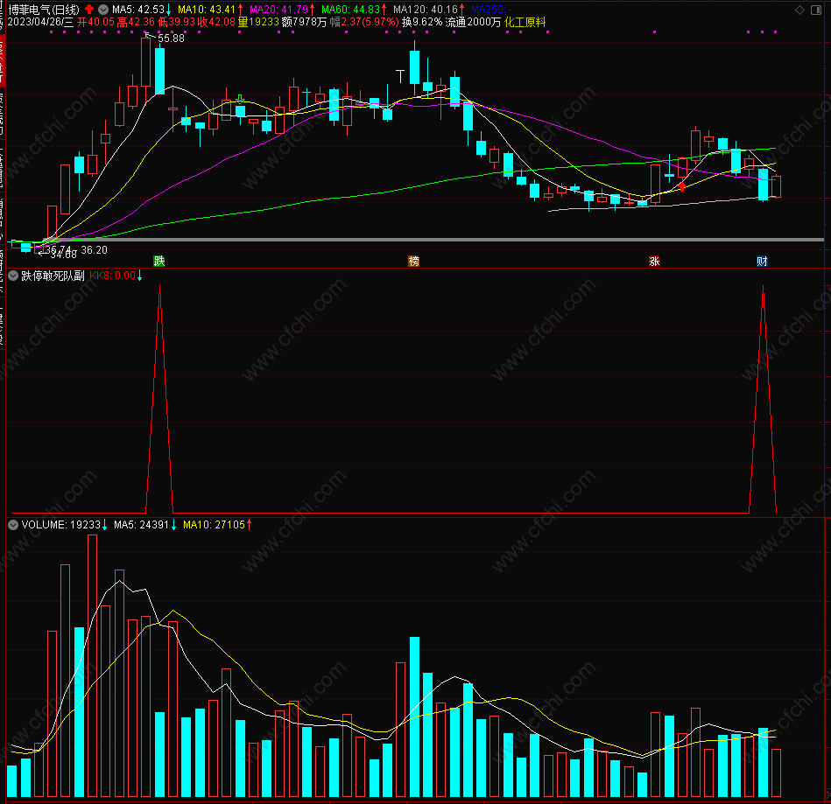831x804 pixels.
Task: Select the MA10: 43.41 moving average label
Action: coord(206,10)
